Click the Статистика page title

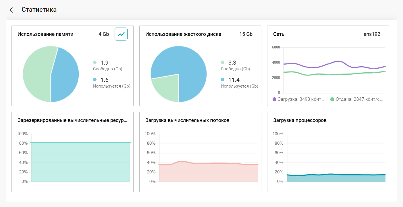point(39,10)
